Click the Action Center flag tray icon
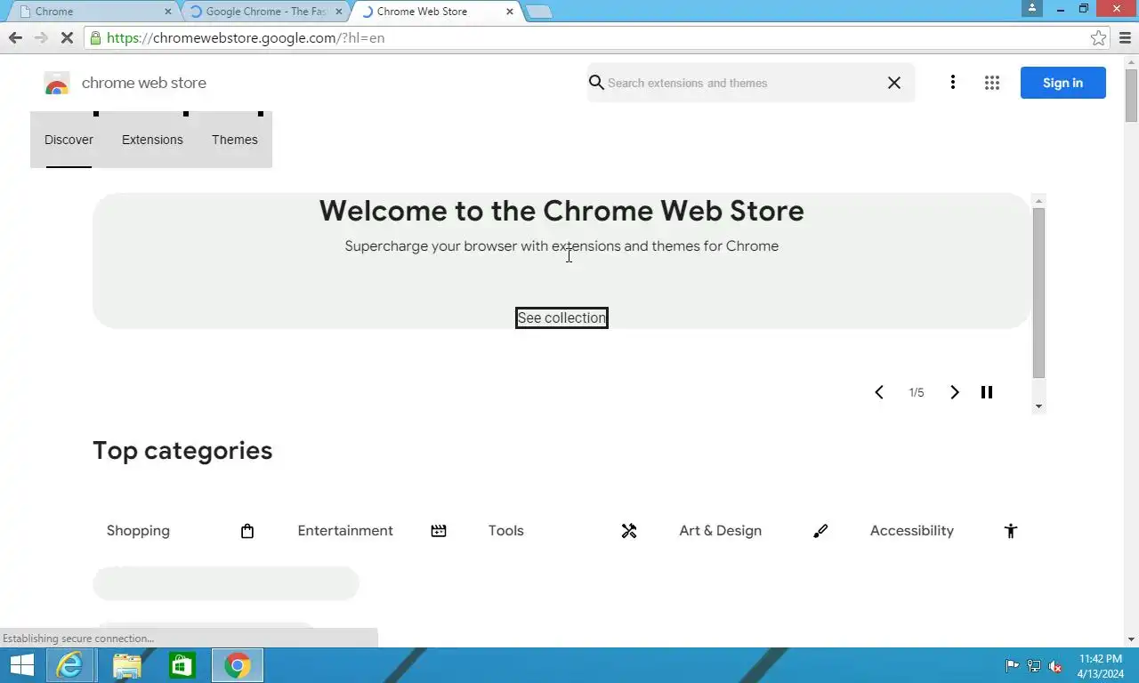This screenshot has width=1139, height=683. coord(1012,666)
